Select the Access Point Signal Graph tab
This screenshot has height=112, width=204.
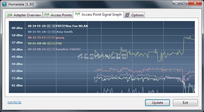(98, 15)
